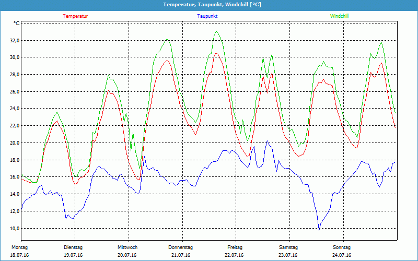The width and height of the screenshot is (418, 261).
Task: Click the 14,0 y-axis value
Action: (15, 194)
